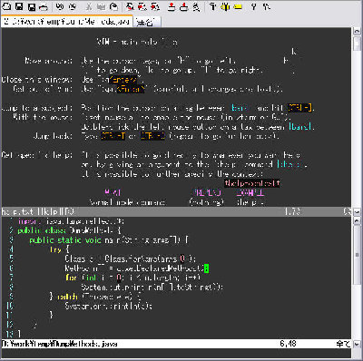
Task: Click the Redo toolbar icon
Action: click(73, 6)
